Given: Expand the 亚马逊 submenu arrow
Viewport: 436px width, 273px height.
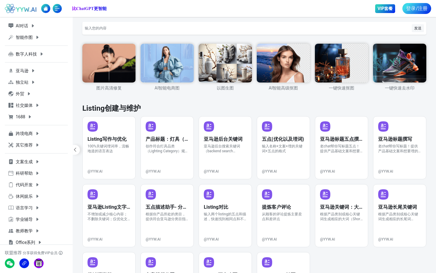Looking at the screenshot, I should pyautogui.click(x=33, y=71).
